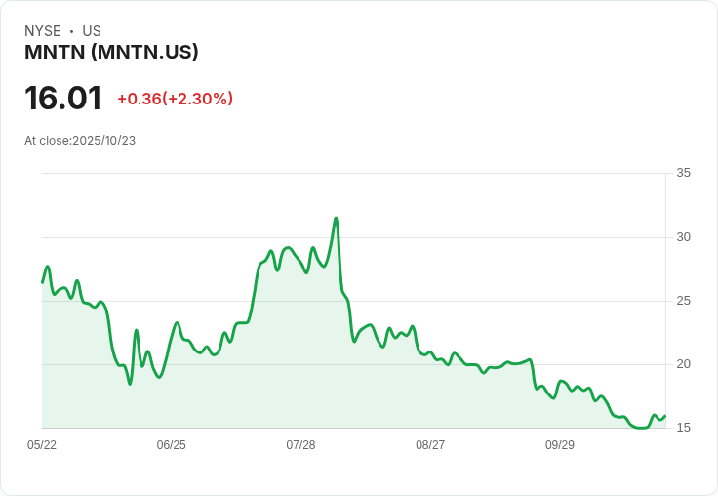Click the 15 y-axis label
Screen dimensions: 718x496
[x=684, y=428]
